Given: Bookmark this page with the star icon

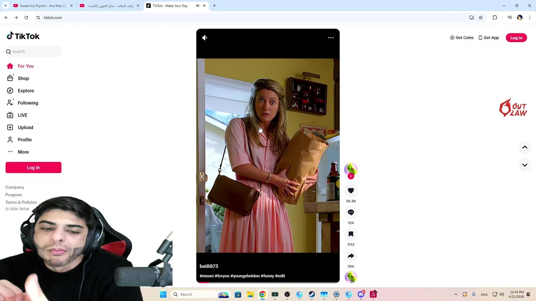Looking at the screenshot, I should pos(481,18).
